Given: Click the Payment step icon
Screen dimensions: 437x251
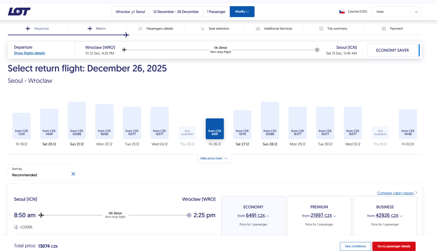Looking at the screenshot, I should (384, 28).
